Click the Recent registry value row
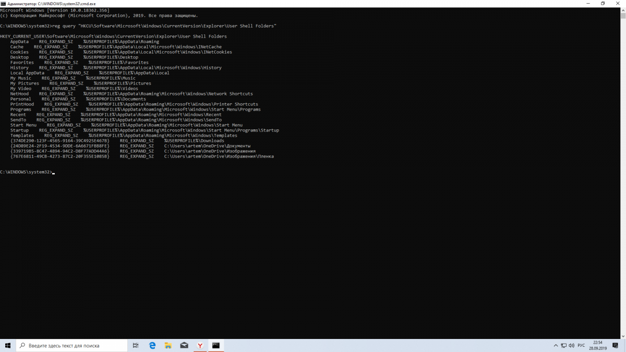The height and width of the screenshot is (352, 626). [116, 114]
